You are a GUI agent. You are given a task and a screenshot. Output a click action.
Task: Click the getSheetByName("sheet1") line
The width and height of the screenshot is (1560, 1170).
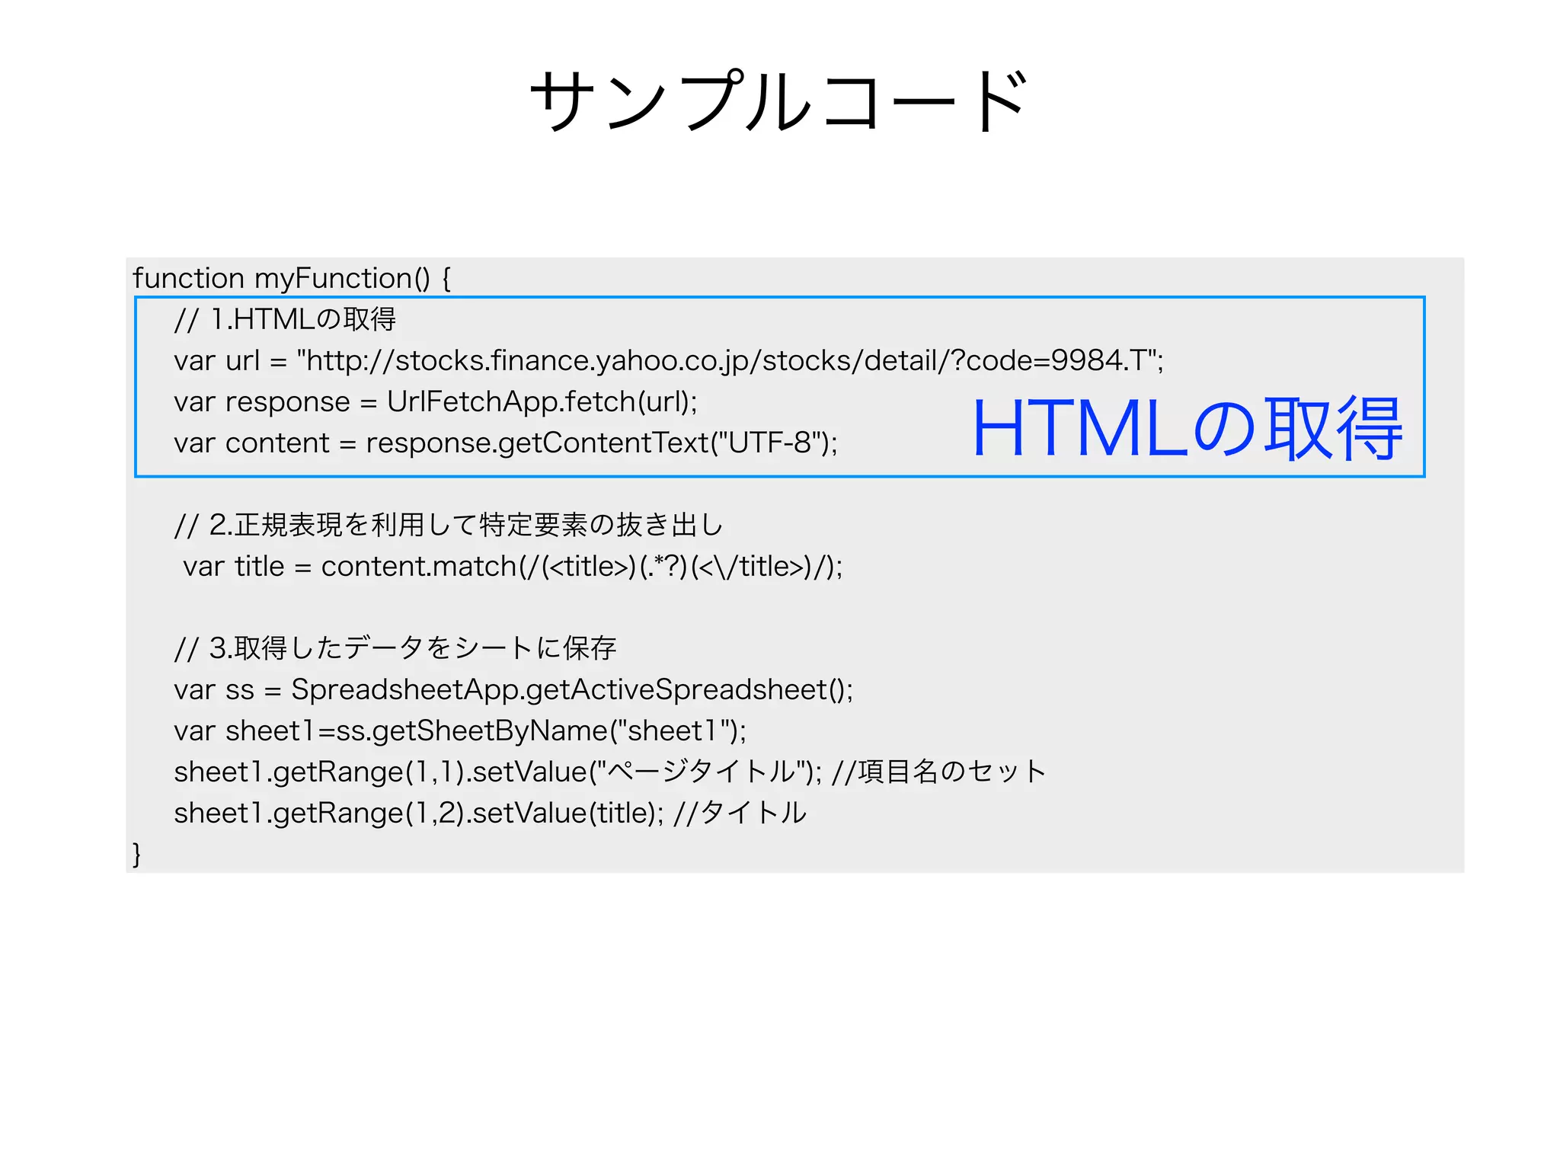point(459,730)
